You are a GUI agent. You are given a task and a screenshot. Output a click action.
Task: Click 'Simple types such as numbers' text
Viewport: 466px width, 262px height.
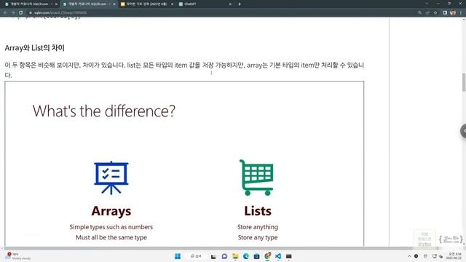coord(111,227)
